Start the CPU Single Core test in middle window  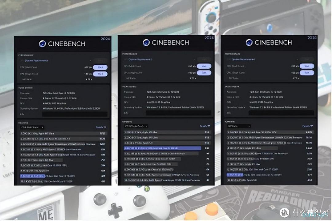point(204,73)
